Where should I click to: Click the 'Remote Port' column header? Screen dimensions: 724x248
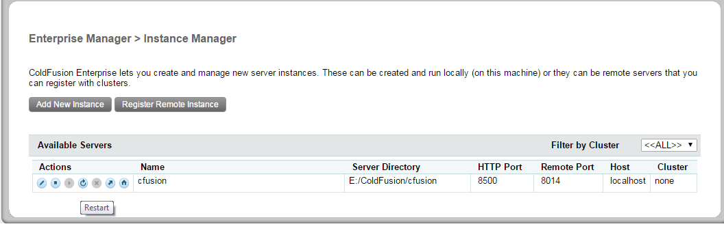(568, 167)
